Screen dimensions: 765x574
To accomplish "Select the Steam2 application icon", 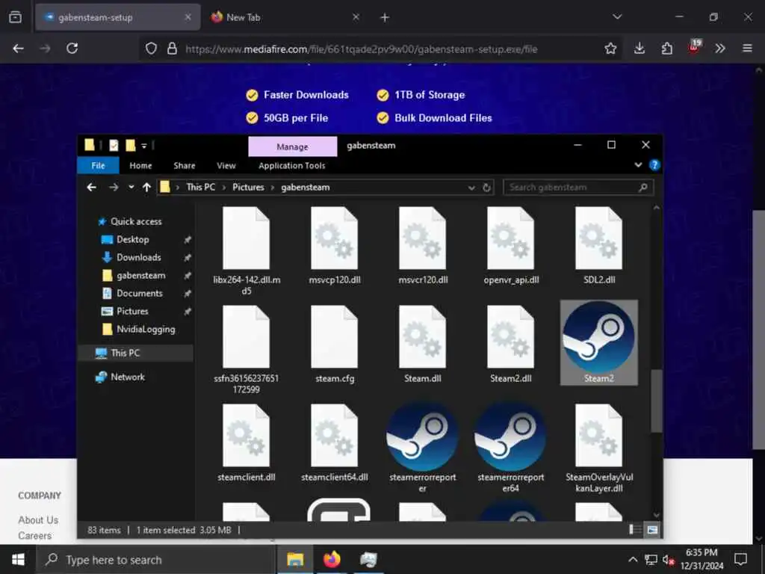I will [x=598, y=342].
